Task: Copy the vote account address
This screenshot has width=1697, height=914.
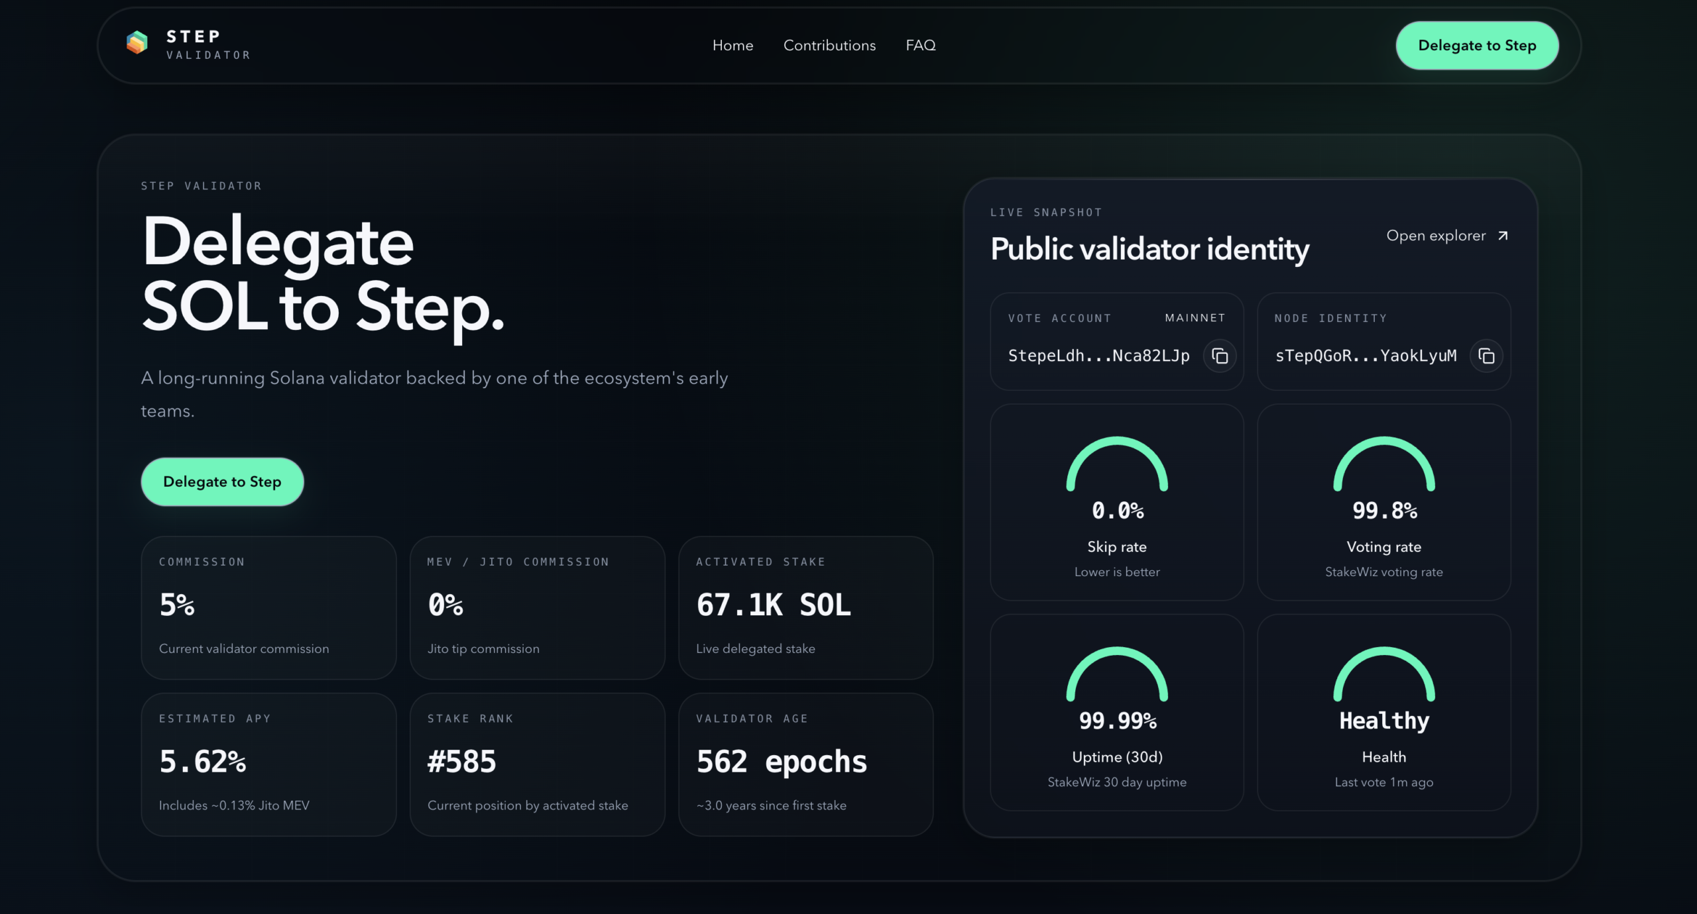Action: 1220,356
